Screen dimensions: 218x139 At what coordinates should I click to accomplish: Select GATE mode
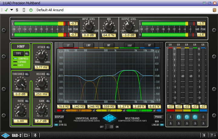[x=18, y=65]
